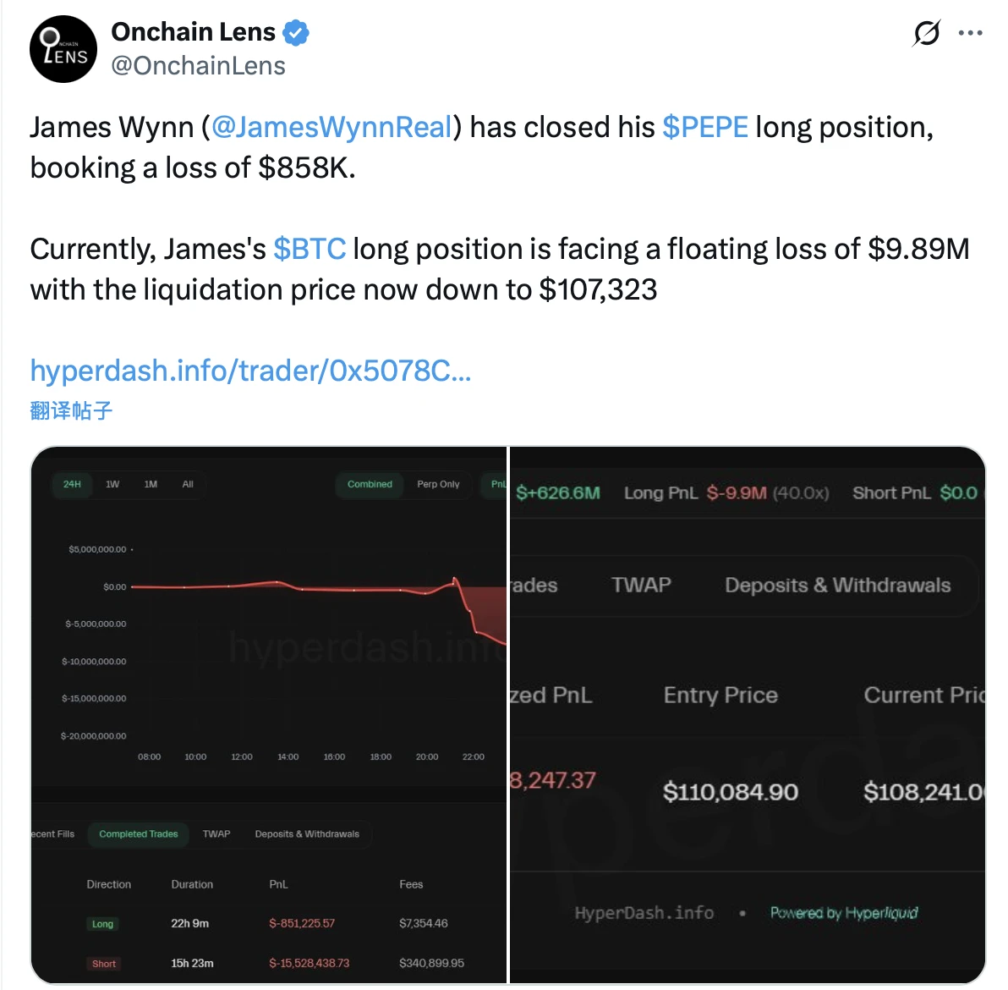Click the $BTC cashtag
The height and width of the screenshot is (990, 1008).
click(310, 249)
